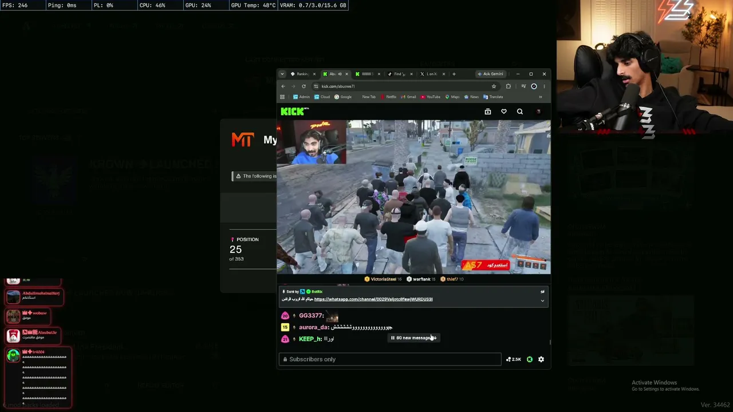Open the New Tab bookmark
This screenshot has height=412, width=733.
369,97
